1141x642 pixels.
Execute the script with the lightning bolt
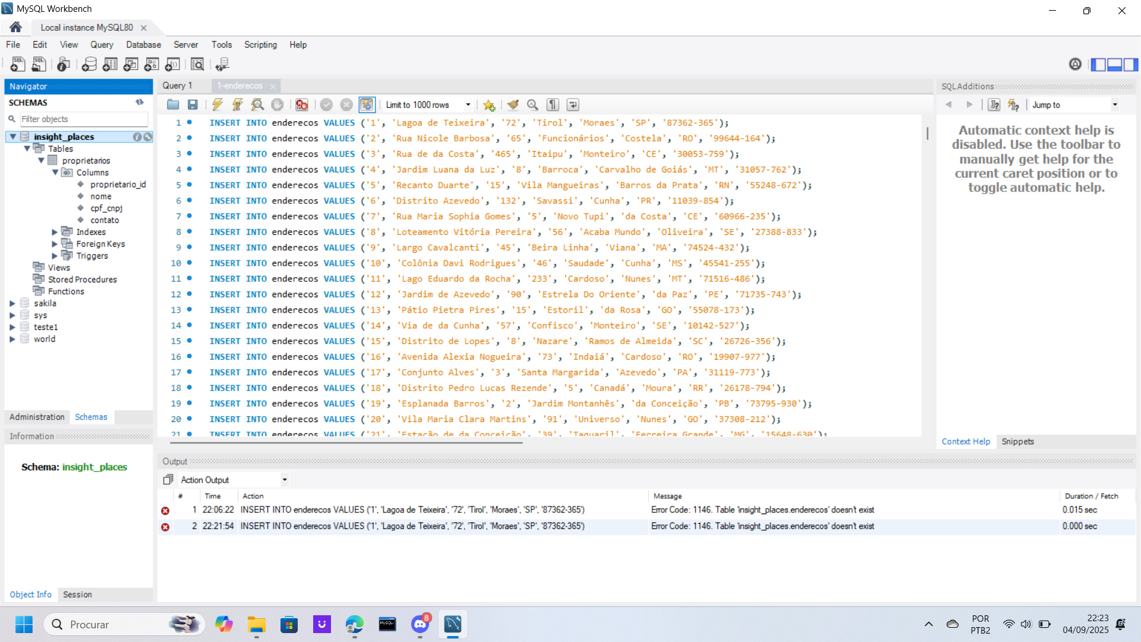pyautogui.click(x=218, y=105)
